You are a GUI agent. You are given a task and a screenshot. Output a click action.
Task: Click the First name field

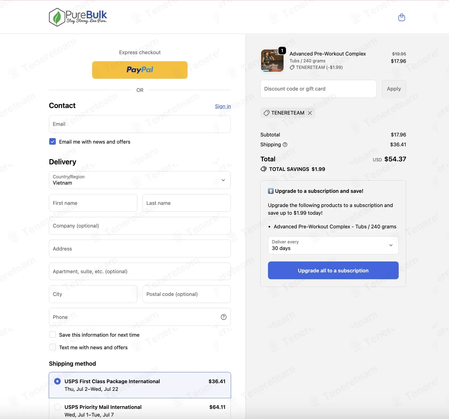(93, 203)
